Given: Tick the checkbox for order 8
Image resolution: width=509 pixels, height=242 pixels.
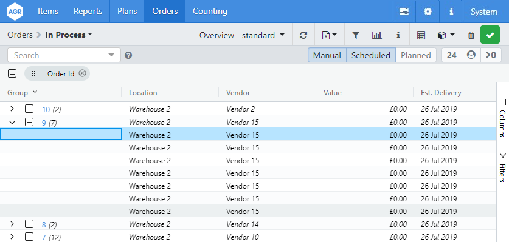Looking at the screenshot, I should (x=29, y=224).
